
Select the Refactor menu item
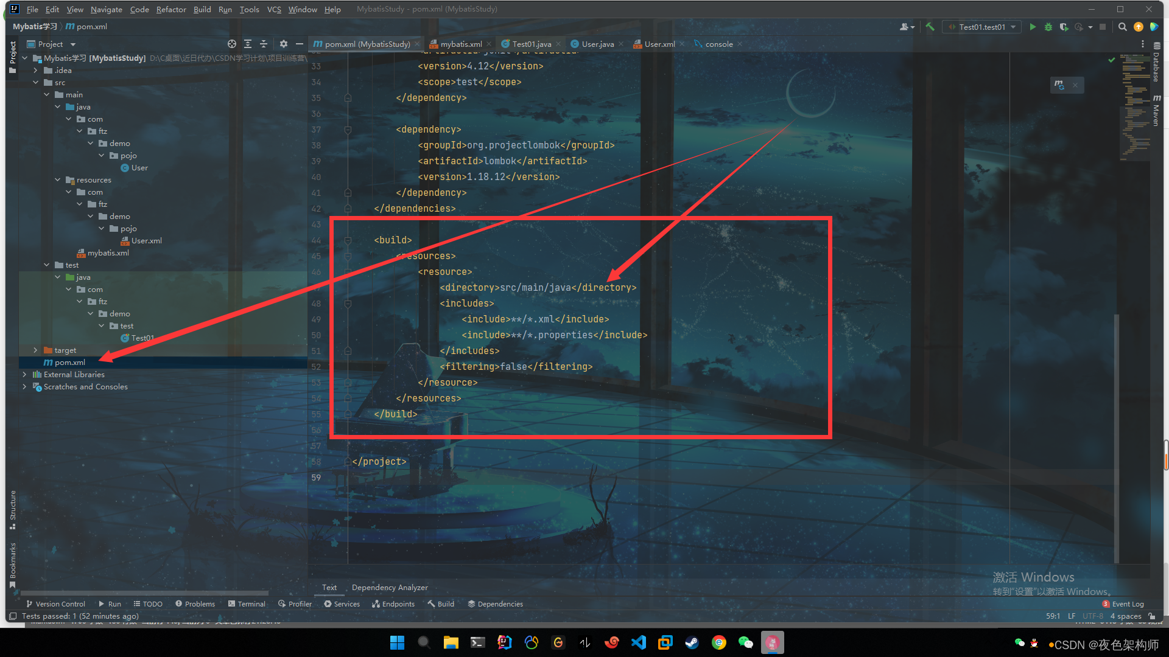(172, 9)
